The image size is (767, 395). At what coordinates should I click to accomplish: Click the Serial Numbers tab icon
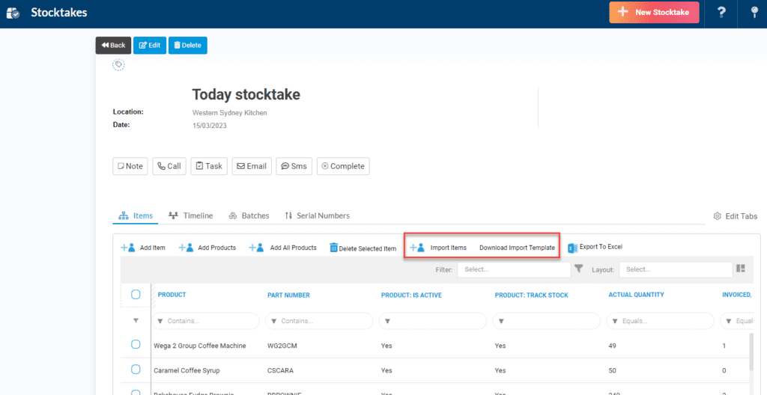point(288,215)
